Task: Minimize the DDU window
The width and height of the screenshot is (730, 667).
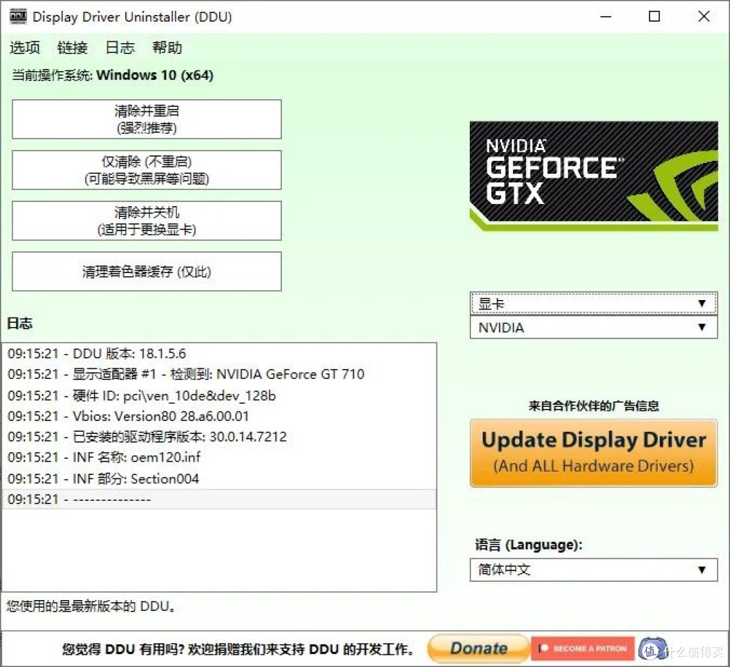Action: click(605, 17)
